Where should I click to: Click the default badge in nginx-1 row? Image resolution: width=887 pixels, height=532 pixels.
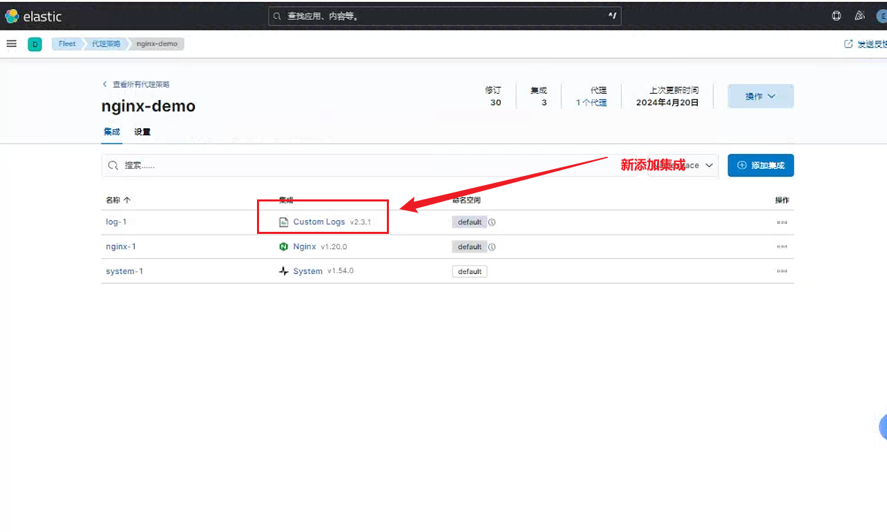coord(470,246)
